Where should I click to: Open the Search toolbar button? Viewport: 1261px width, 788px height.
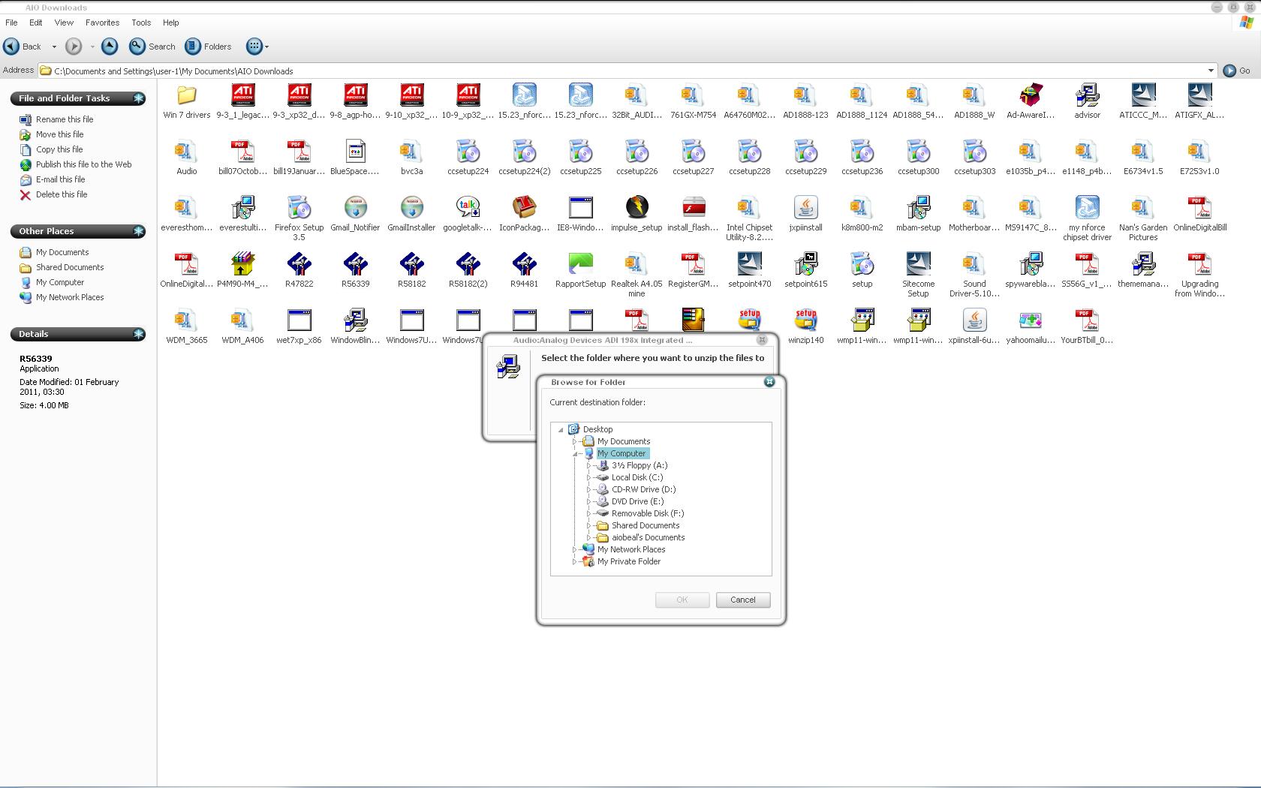click(152, 47)
